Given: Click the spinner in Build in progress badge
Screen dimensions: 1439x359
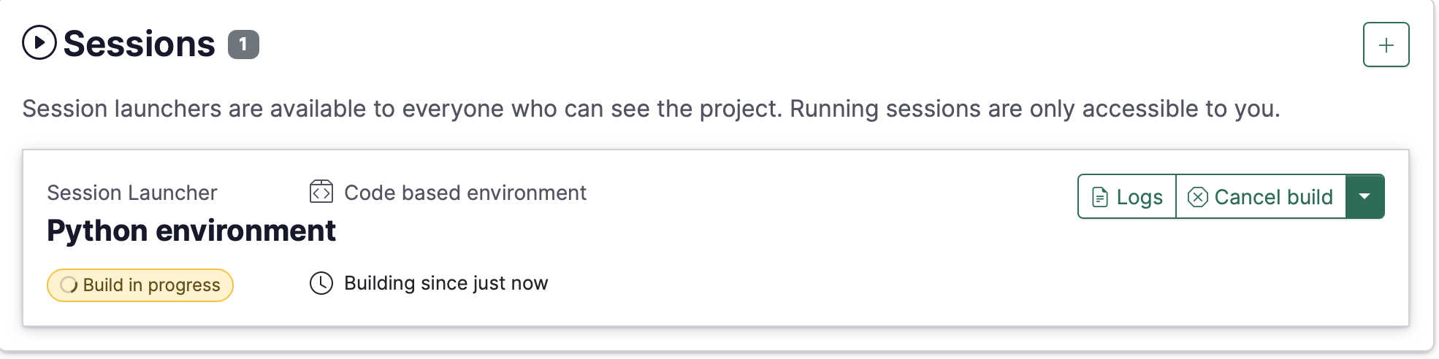Looking at the screenshot, I should [x=69, y=285].
